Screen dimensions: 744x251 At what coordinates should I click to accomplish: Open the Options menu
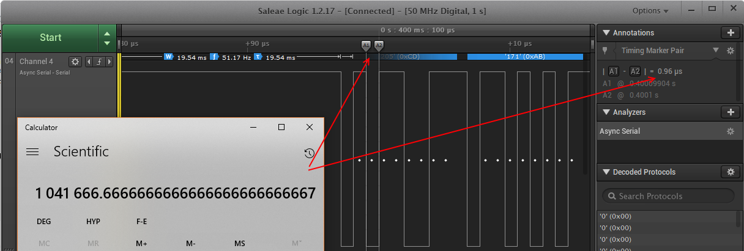(x=650, y=11)
